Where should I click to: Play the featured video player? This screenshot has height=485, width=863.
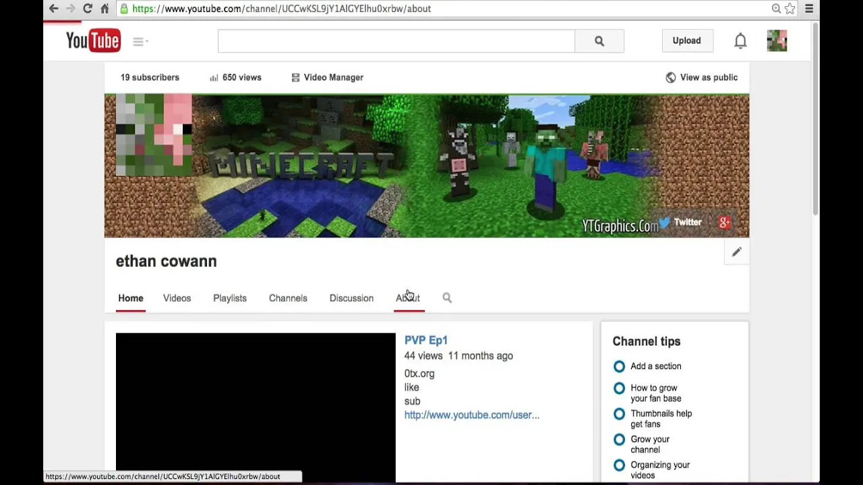tap(256, 407)
